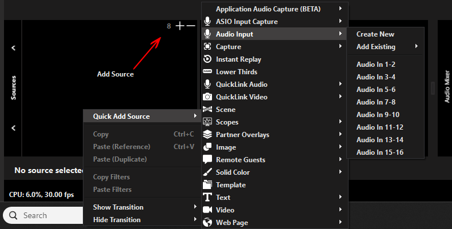This screenshot has width=452, height=229.
Task: Pick the Audio In 7-8 input
Action: (385, 102)
